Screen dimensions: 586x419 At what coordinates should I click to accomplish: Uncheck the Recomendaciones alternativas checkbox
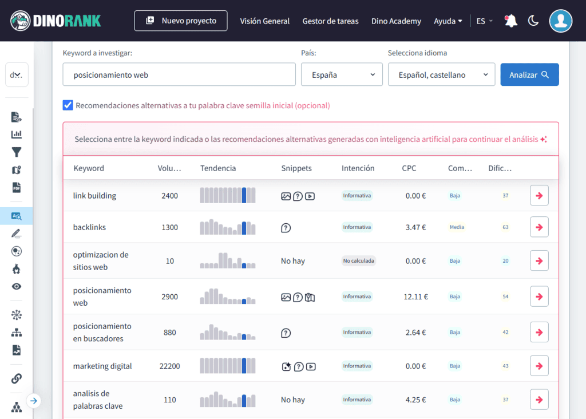68,105
